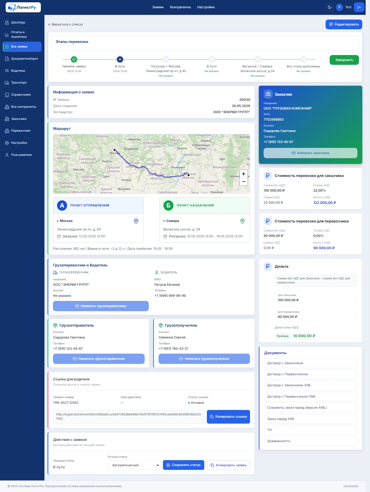Click Редактировать button
The image size is (370, 492).
tap(344, 24)
